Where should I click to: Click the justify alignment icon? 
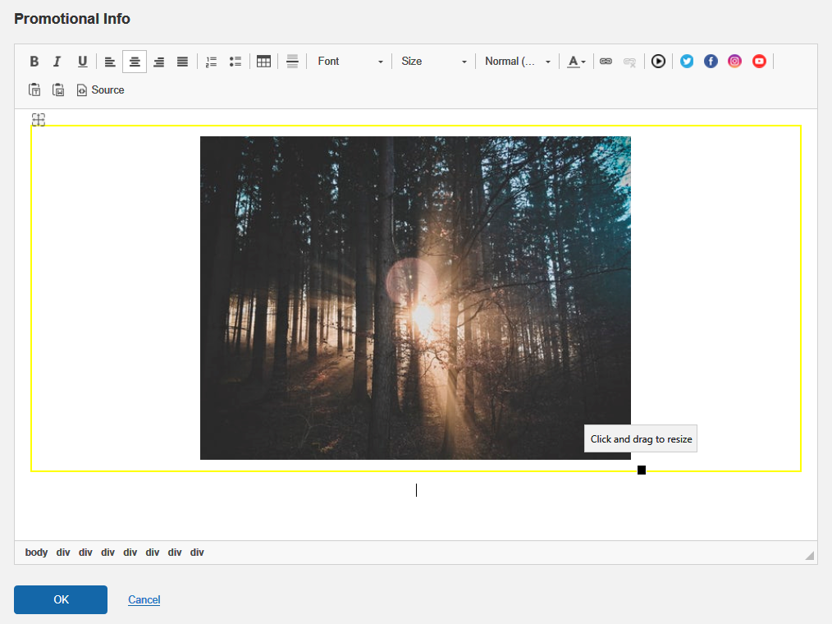[x=182, y=62]
